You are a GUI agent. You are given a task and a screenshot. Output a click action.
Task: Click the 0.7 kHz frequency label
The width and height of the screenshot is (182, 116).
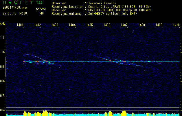pyautogui.click(x=2, y=96)
